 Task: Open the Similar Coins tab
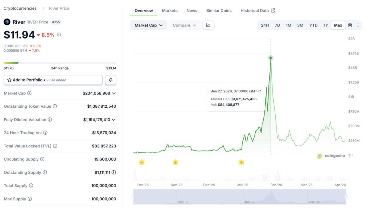(x=219, y=11)
